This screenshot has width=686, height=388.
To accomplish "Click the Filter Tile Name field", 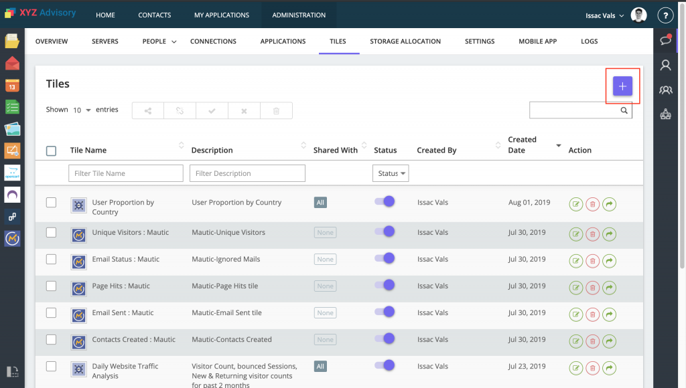I will click(126, 173).
